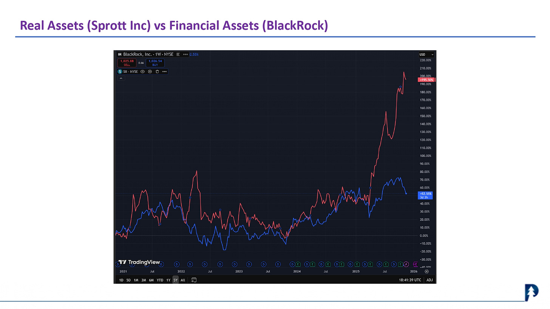Open symbol search via BlackRock, Inc. title
The height and width of the screenshot is (309, 550).
click(x=148, y=54)
